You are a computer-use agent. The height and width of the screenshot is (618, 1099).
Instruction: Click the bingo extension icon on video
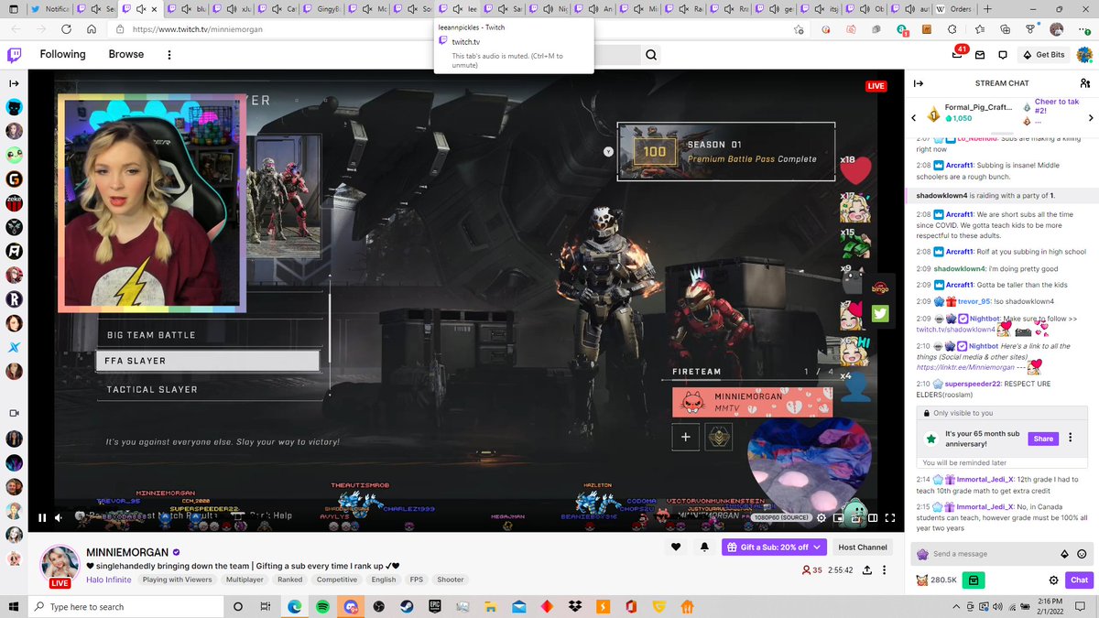(880, 288)
